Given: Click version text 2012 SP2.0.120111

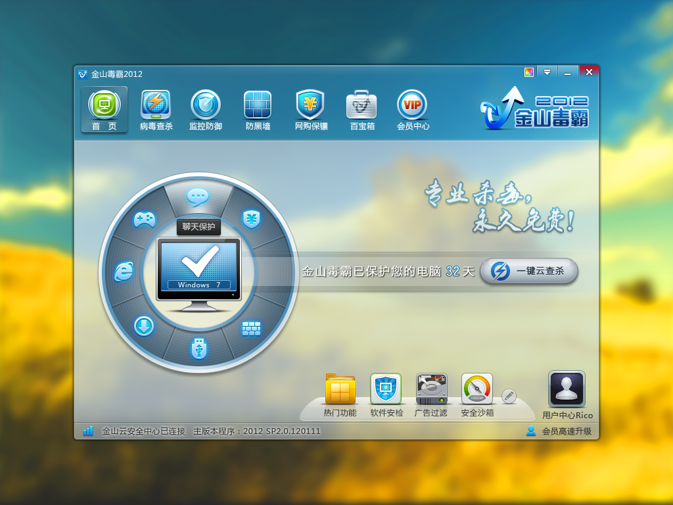Looking at the screenshot, I should [281, 431].
